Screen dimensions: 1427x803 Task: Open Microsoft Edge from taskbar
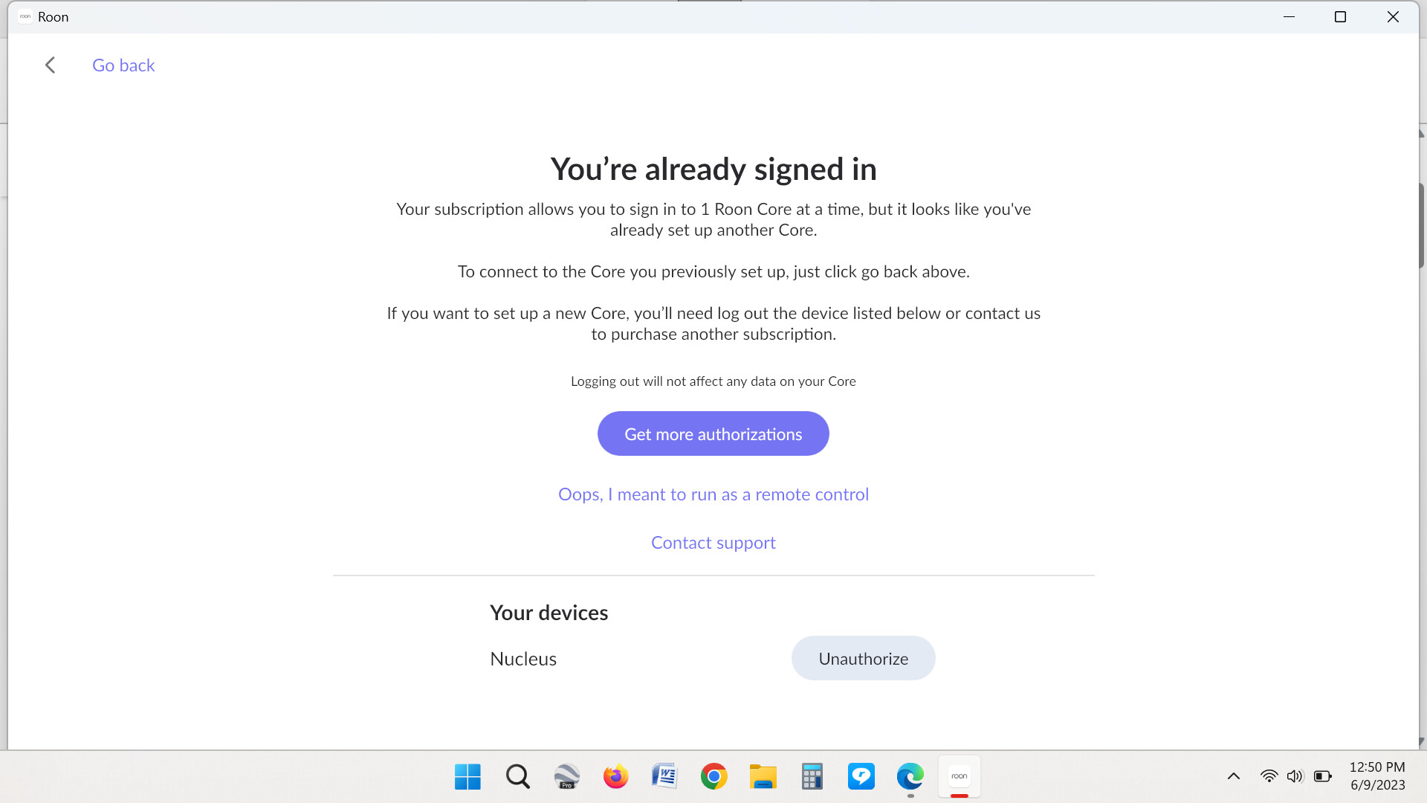pos(910,777)
